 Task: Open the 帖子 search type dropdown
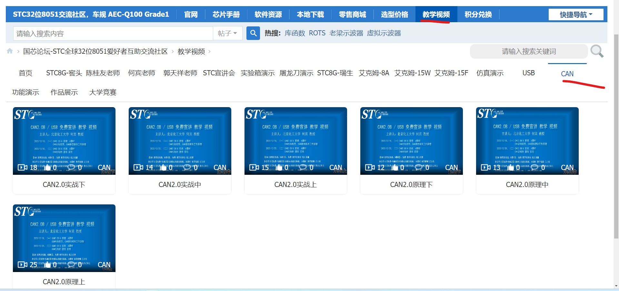click(x=227, y=33)
